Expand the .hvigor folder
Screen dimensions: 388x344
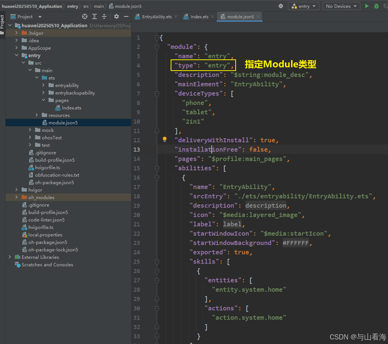[16, 33]
